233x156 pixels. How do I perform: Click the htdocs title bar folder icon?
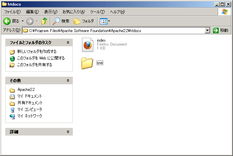4,4
